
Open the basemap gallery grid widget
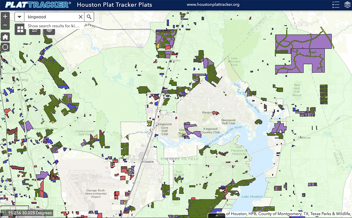(x=20, y=29)
